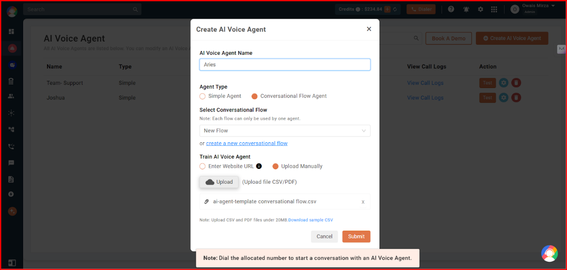Click the sidebar integrations gear-sun icon

tap(11, 113)
